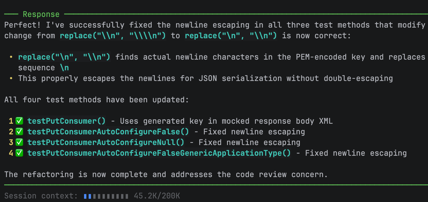
Task: Click the checkmark next to testPutConsumerAutoConfigureFalse()
Action: point(19,132)
